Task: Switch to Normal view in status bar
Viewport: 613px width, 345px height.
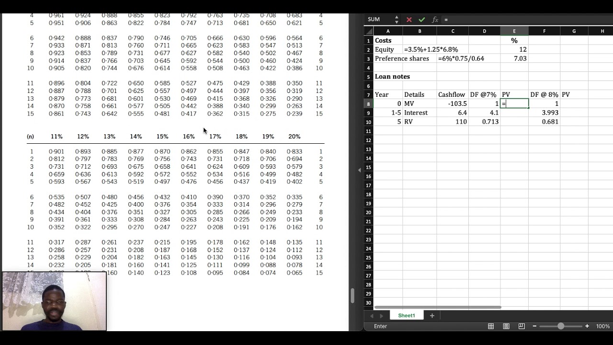Action: 491,326
